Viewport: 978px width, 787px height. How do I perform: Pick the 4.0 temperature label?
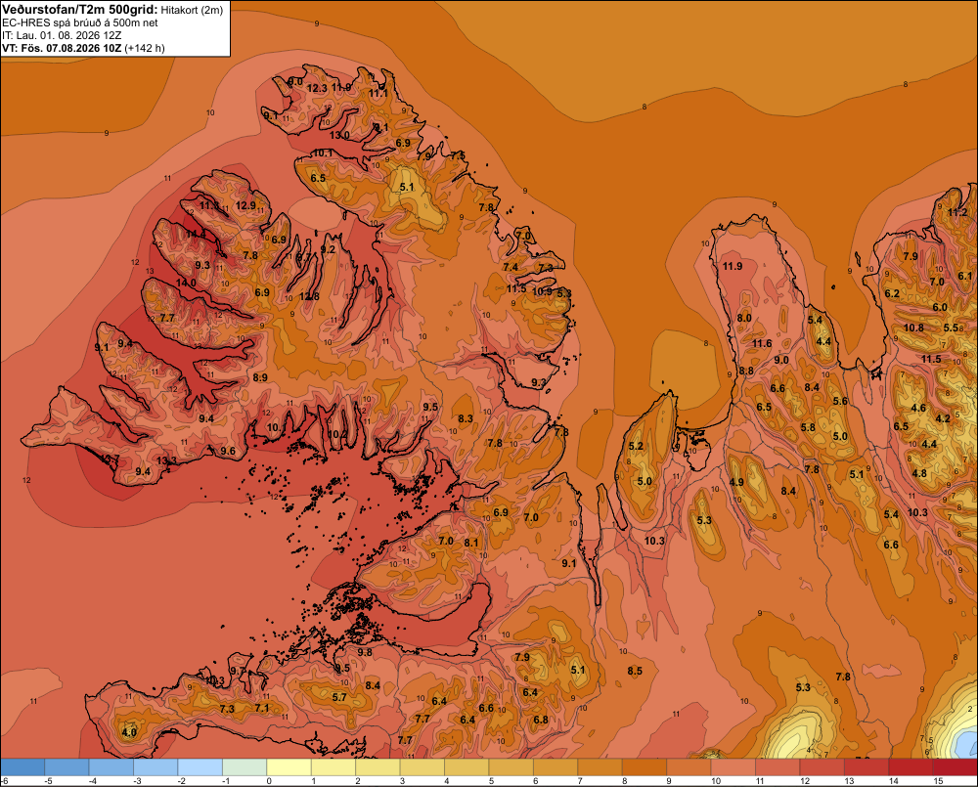(129, 732)
